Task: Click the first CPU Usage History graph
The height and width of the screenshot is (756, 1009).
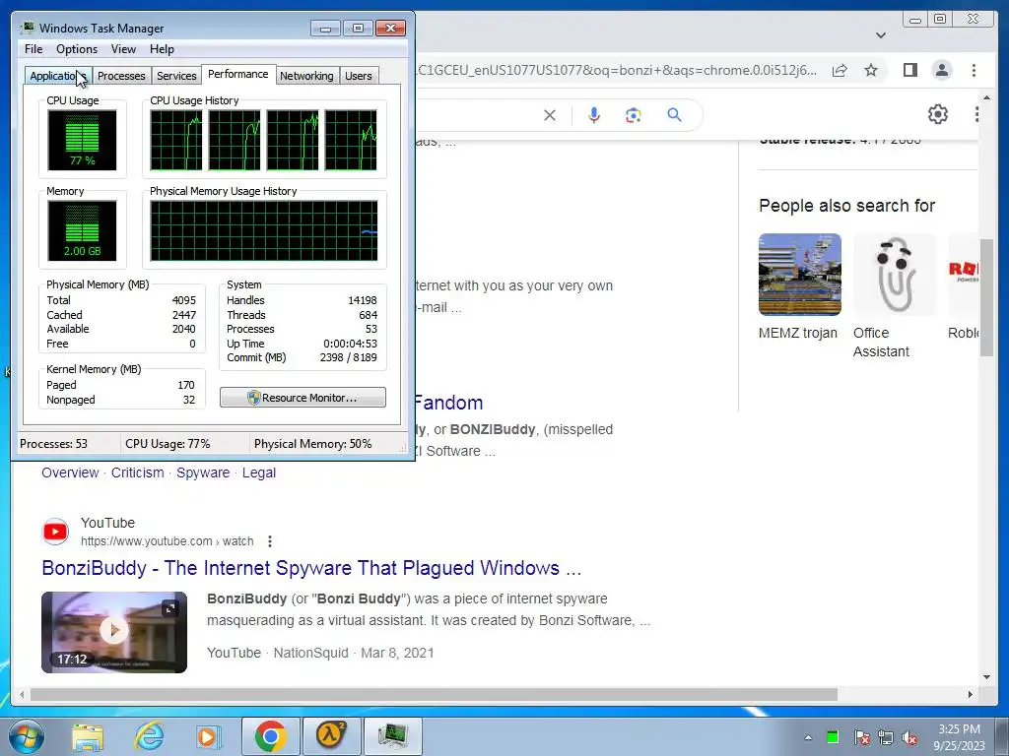Action: coord(176,140)
